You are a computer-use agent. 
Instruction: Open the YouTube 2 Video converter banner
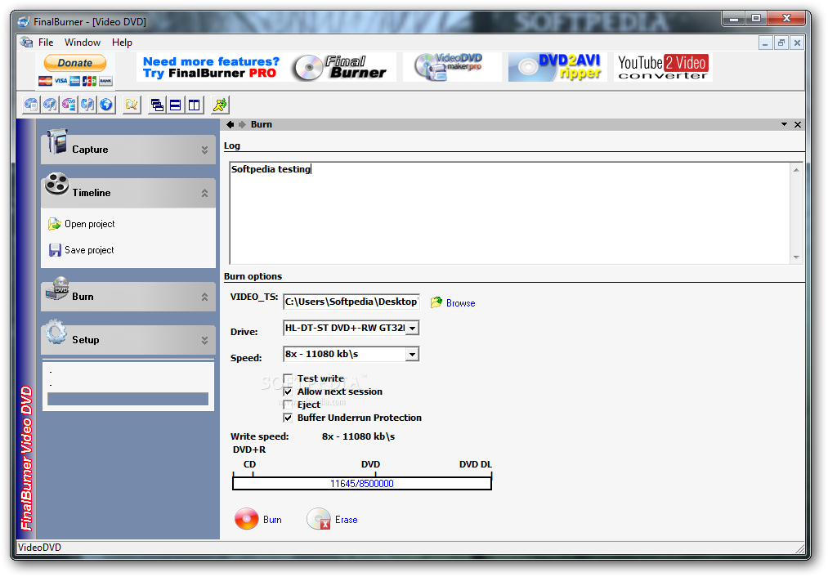[663, 67]
